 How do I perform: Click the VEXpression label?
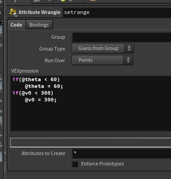pyautogui.click(x=25, y=71)
